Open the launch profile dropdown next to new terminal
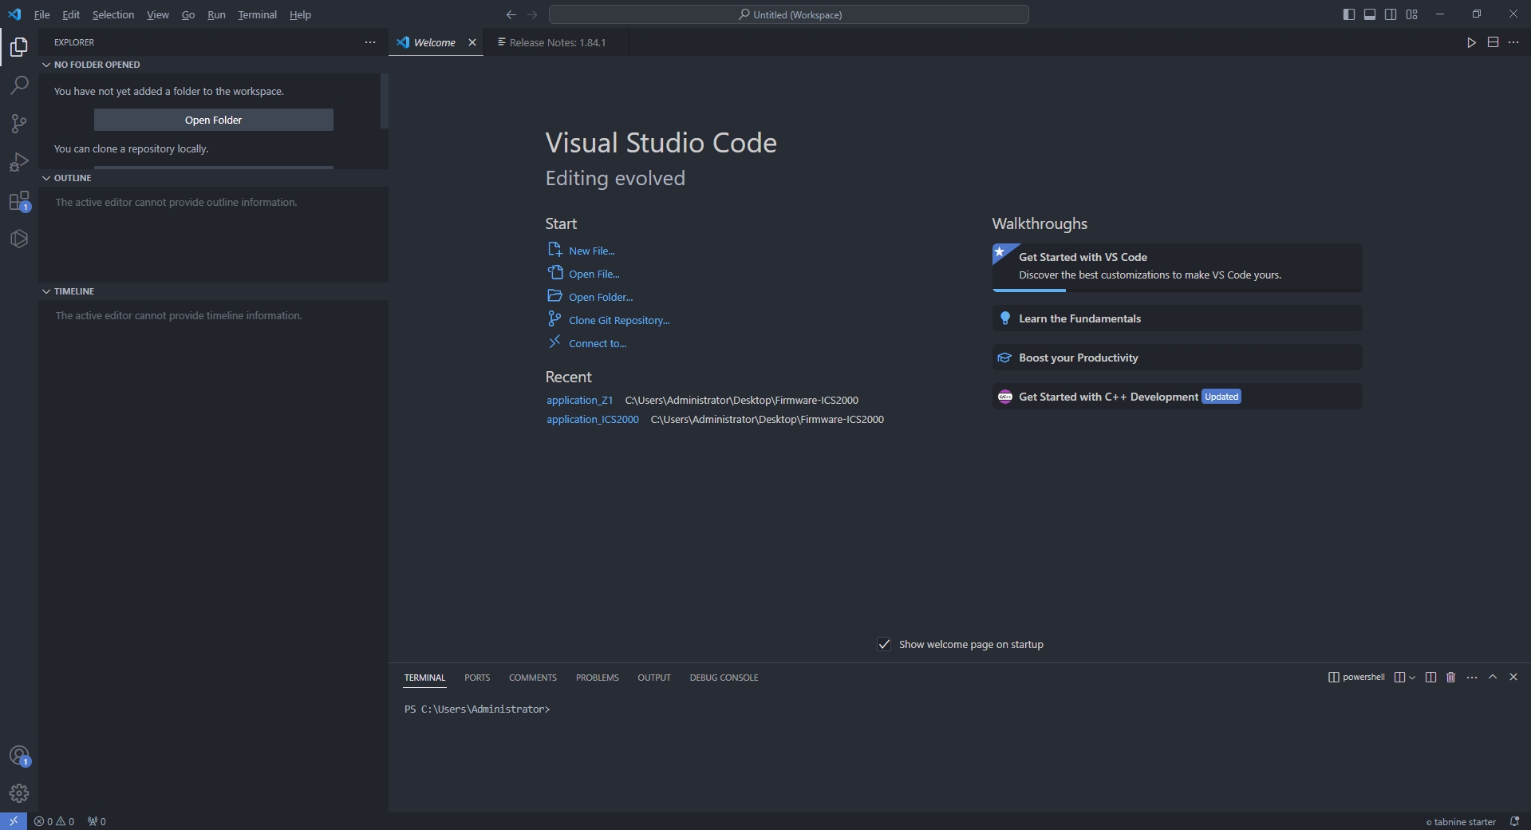1531x830 pixels. pos(1412,677)
